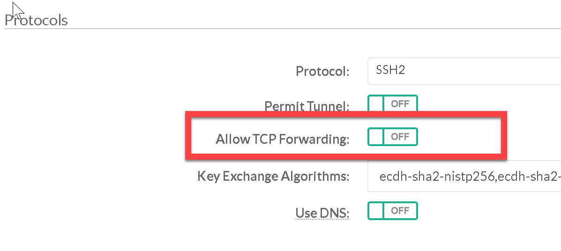Click the "Permit Tunnel:" label text

(307, 107)
